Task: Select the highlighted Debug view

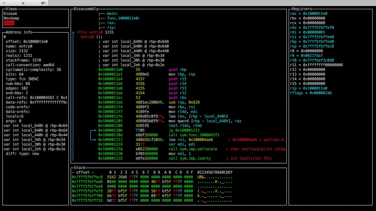Action: tap(9, 23)
